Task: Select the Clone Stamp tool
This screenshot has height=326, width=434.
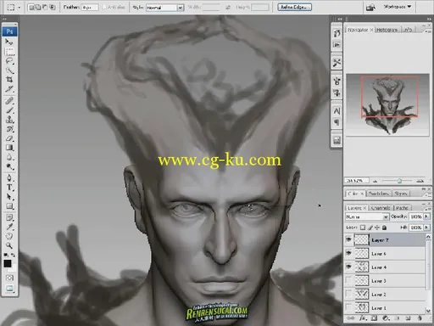Action: pyautogui.click(x=9, y=120)
